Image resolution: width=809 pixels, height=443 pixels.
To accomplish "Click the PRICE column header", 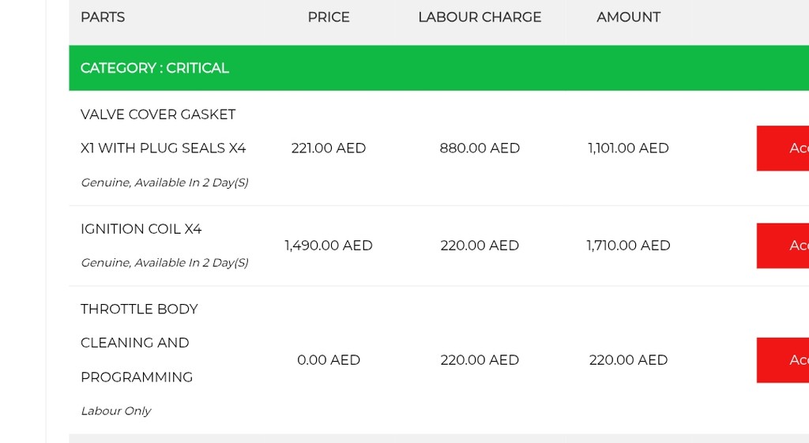I will [329, 17].
